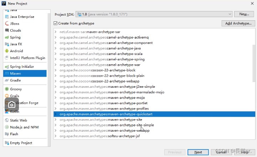257x157 pixels.
Task: Select Kotlin project type
Action: pos(25,111)
